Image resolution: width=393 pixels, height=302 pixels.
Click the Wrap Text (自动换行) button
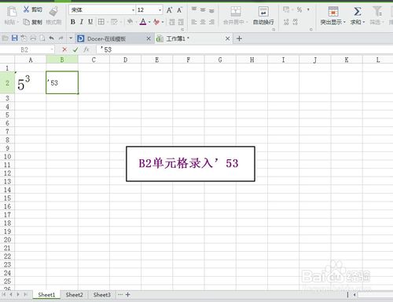click(263, 16)
